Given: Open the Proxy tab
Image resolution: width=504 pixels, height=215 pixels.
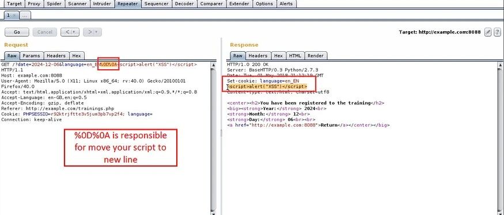Looking at the screenshot, I should point(34,4).
